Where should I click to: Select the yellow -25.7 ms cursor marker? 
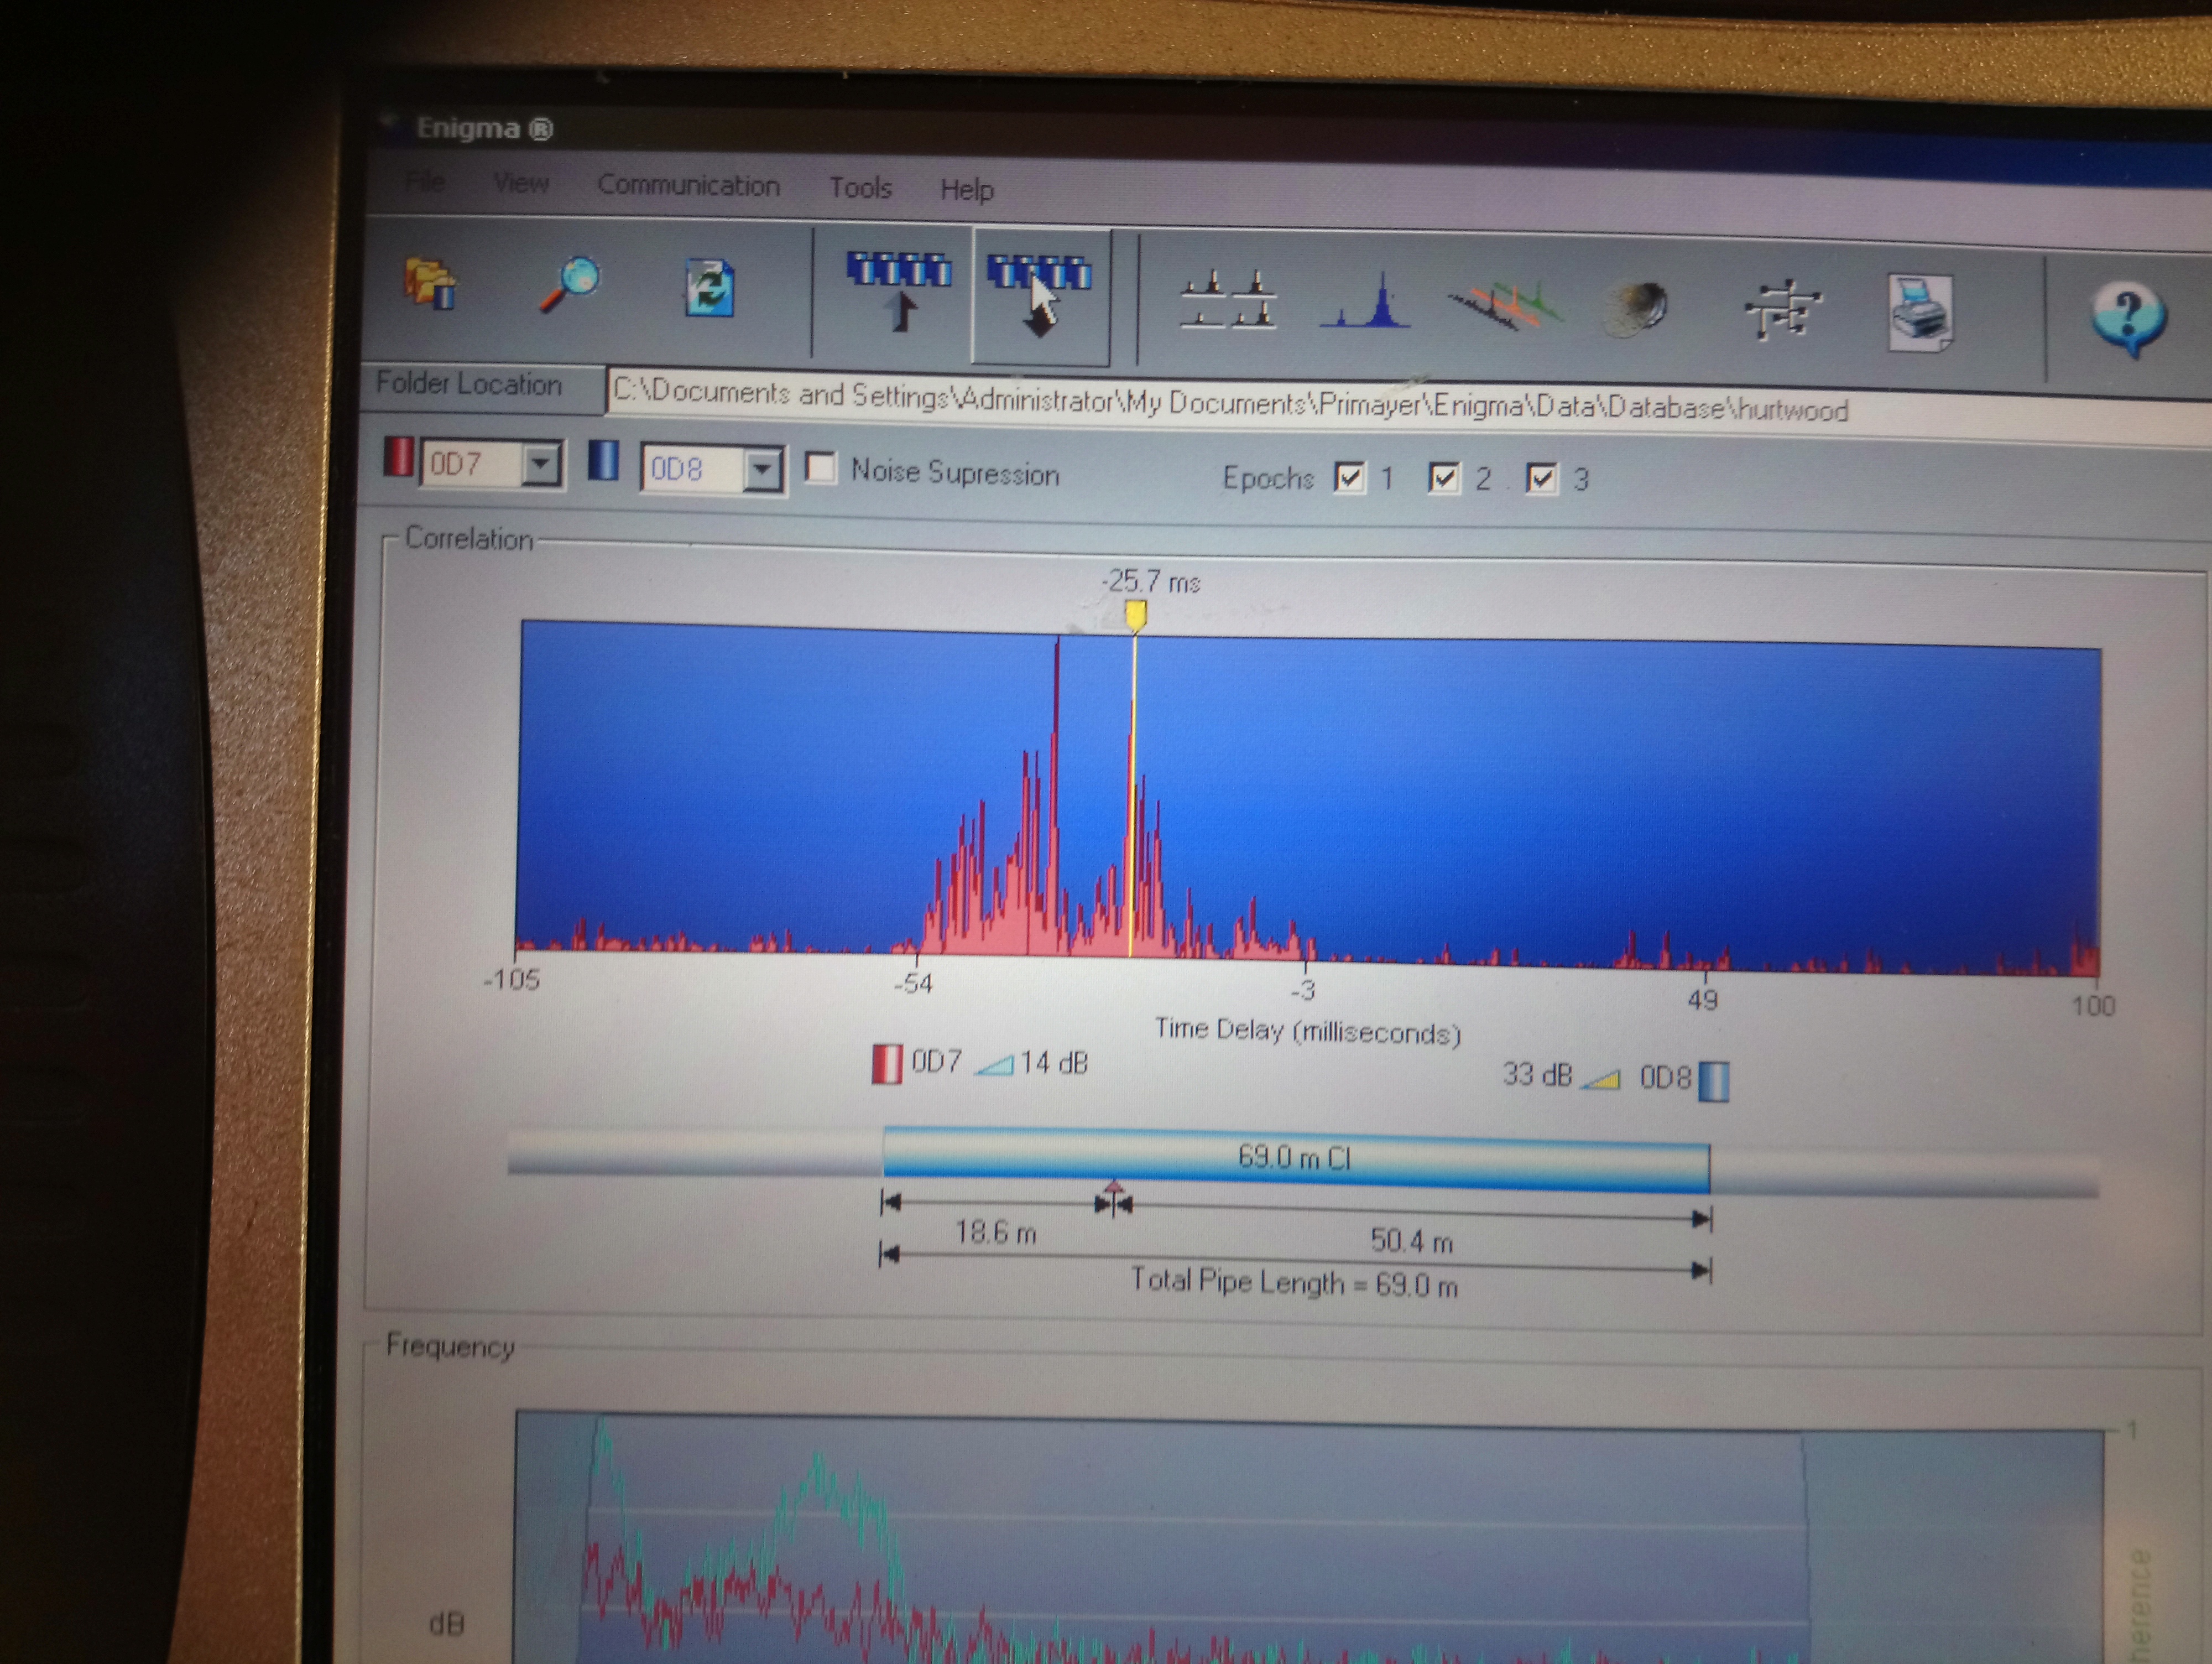tap(1135, 615)
